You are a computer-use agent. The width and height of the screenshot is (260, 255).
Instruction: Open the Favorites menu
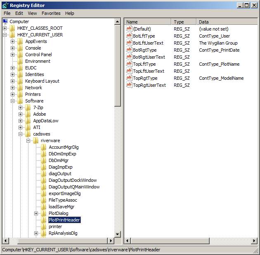(51, 13)
